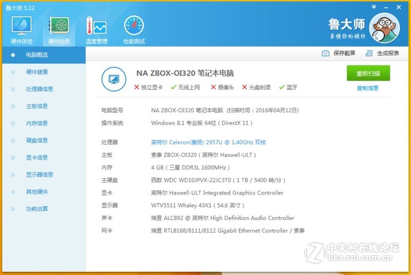This screenshot has width=411, height=275.
Task: Click the NA ZBOX-OI320 笔记本电脑 heading
Action: 185,73
